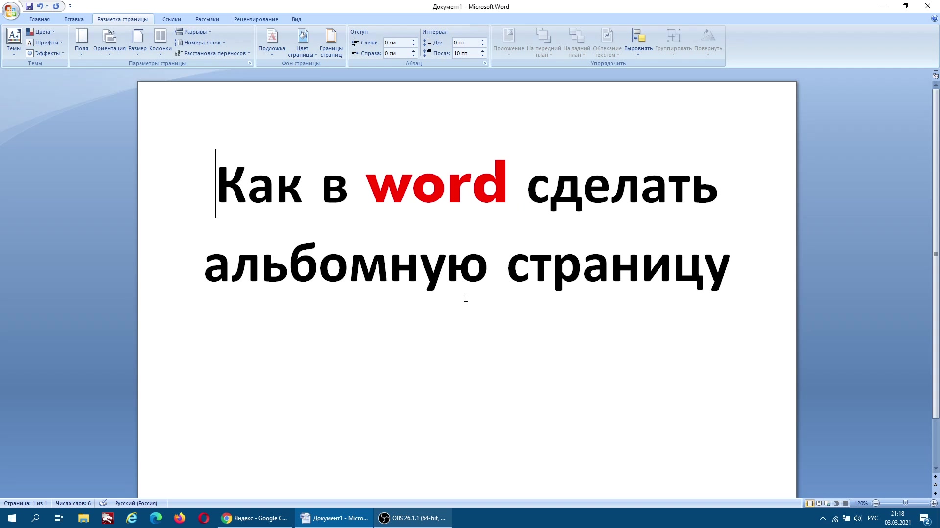Screen dimensions: 940x528
Task: Open the Ориентация orientation menu
Action: (x=109, y=42)
